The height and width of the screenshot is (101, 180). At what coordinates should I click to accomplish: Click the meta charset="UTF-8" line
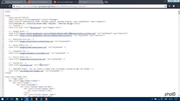coord(19,18)
